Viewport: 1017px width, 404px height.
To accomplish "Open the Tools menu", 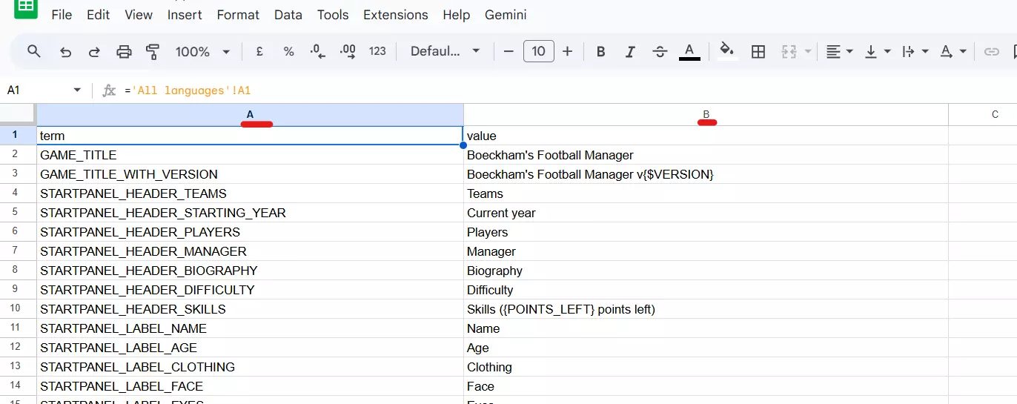I will (333, 15).
